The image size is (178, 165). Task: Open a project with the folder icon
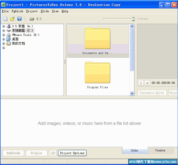click(x=13, y=19)
